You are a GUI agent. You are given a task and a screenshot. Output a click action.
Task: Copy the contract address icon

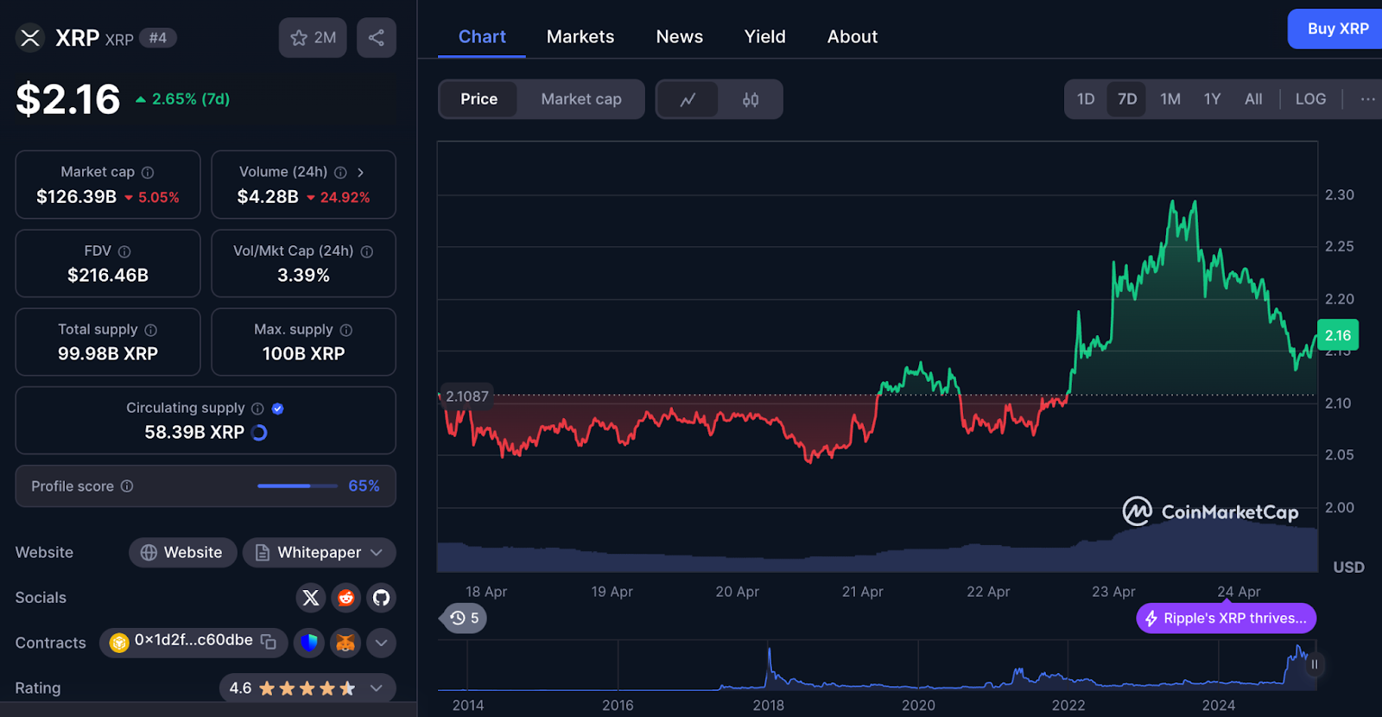pos(269,642)
